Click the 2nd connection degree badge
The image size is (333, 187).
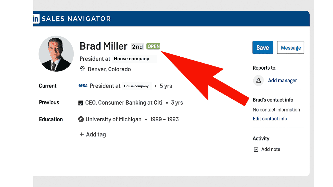pos(137,46)
